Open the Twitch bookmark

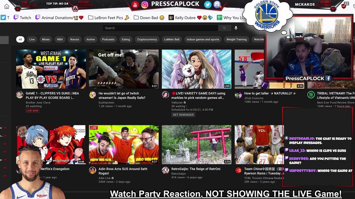pyautogui.click(x=22, y=18)
